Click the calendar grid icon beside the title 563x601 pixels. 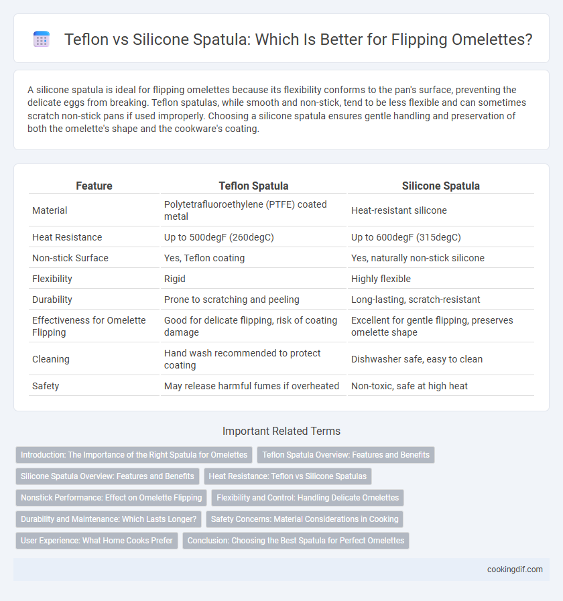(x=42, y=39)
